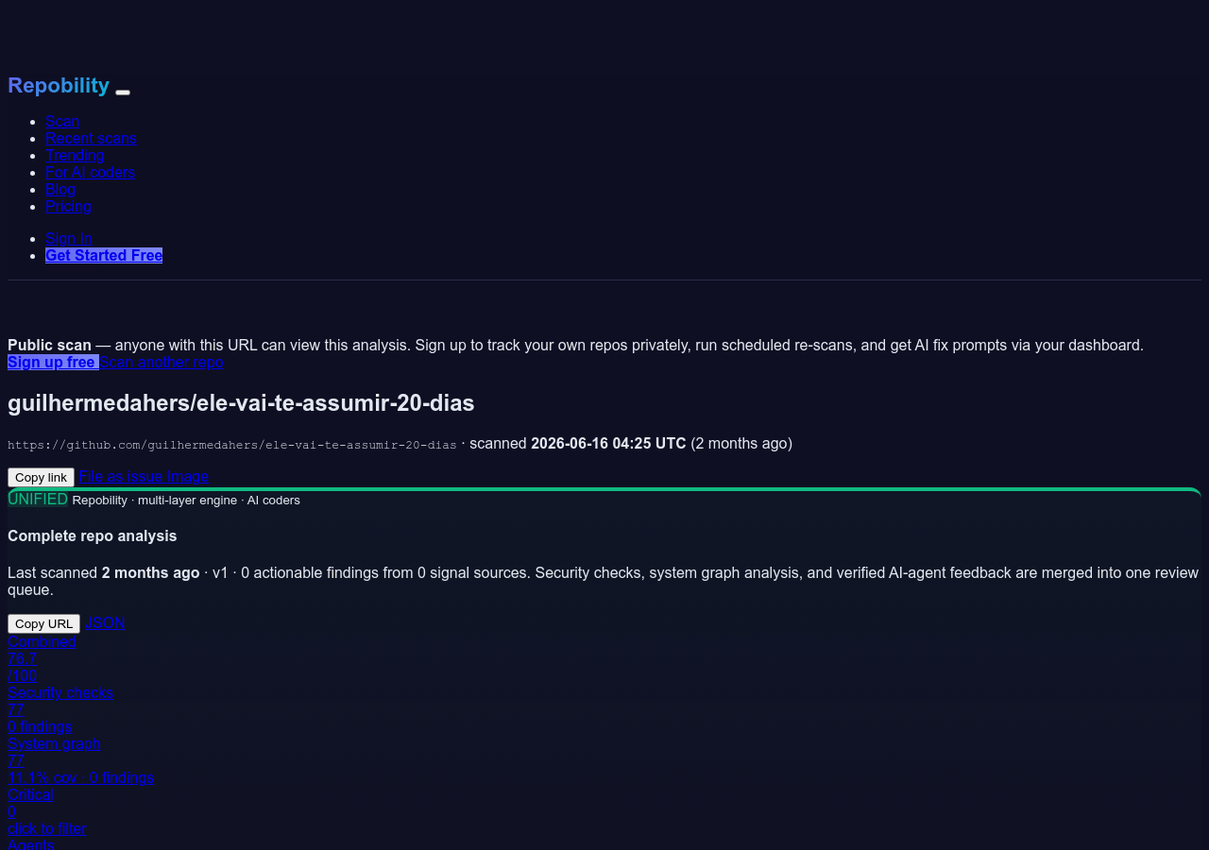Open the JSON export link
1209x850 pixels.
tap(105, 622)
